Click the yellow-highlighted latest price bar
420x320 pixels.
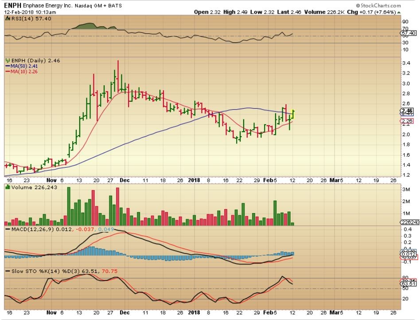click(x=293, y=114)
